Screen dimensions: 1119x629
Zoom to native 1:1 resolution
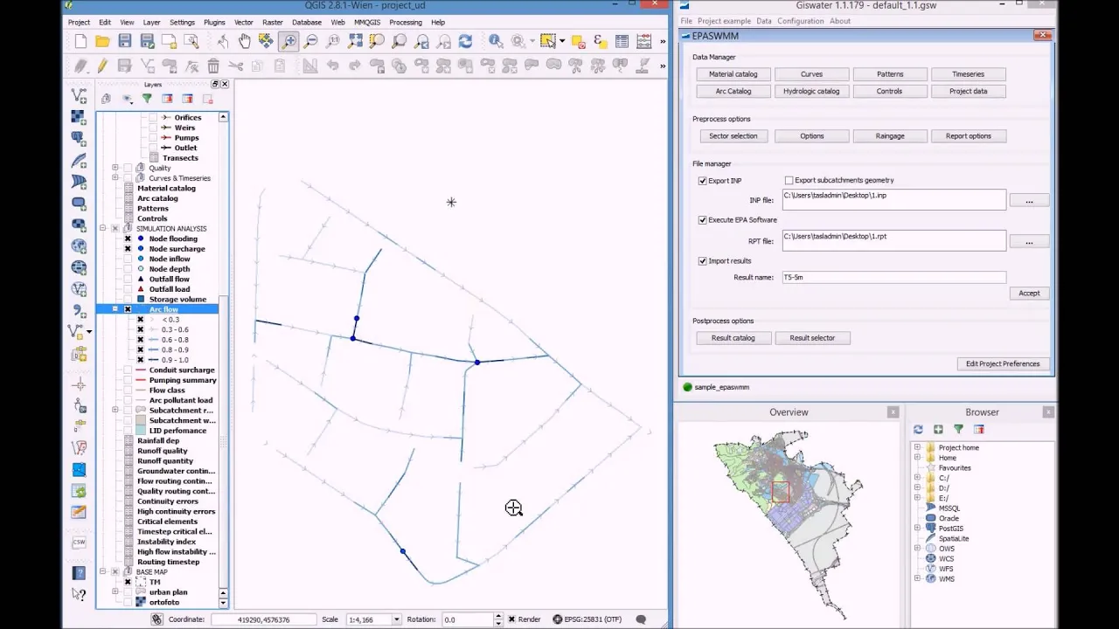pyautogui.click(x=333, y=41)
